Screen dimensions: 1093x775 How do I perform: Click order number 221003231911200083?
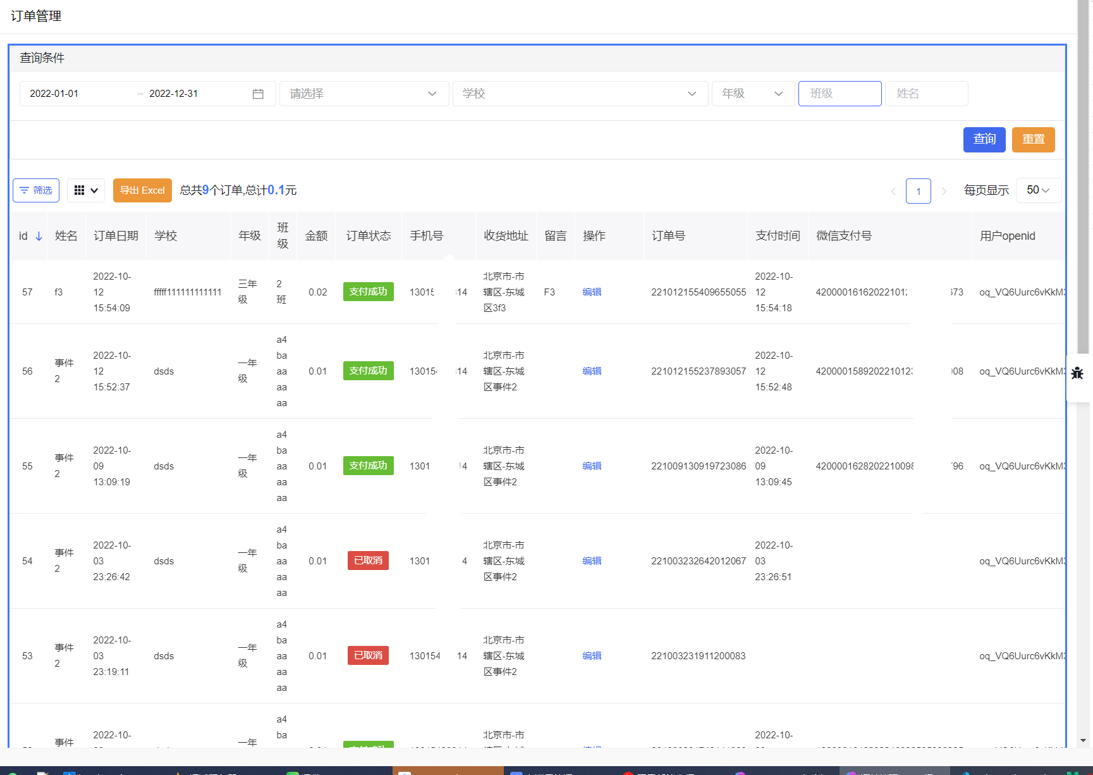point(699,656)
